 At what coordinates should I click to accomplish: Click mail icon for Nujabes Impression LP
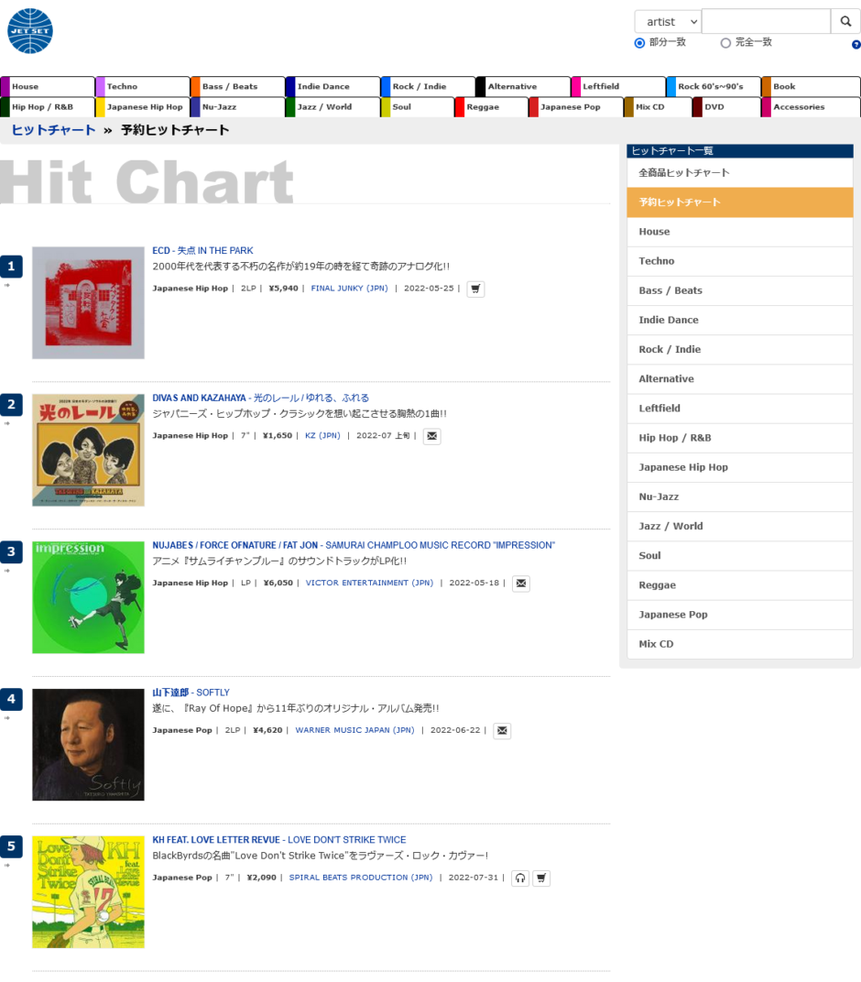[521, 583]
